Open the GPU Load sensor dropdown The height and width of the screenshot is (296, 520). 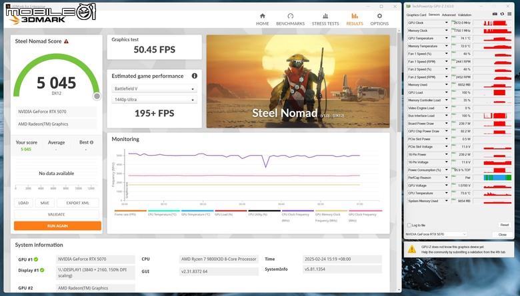[x=447, y=92]
